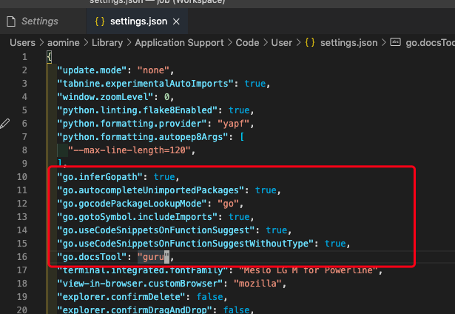Screen dimensions: 455x314
Task: Open Application Support breadcrumb segment
Action: 179,43
